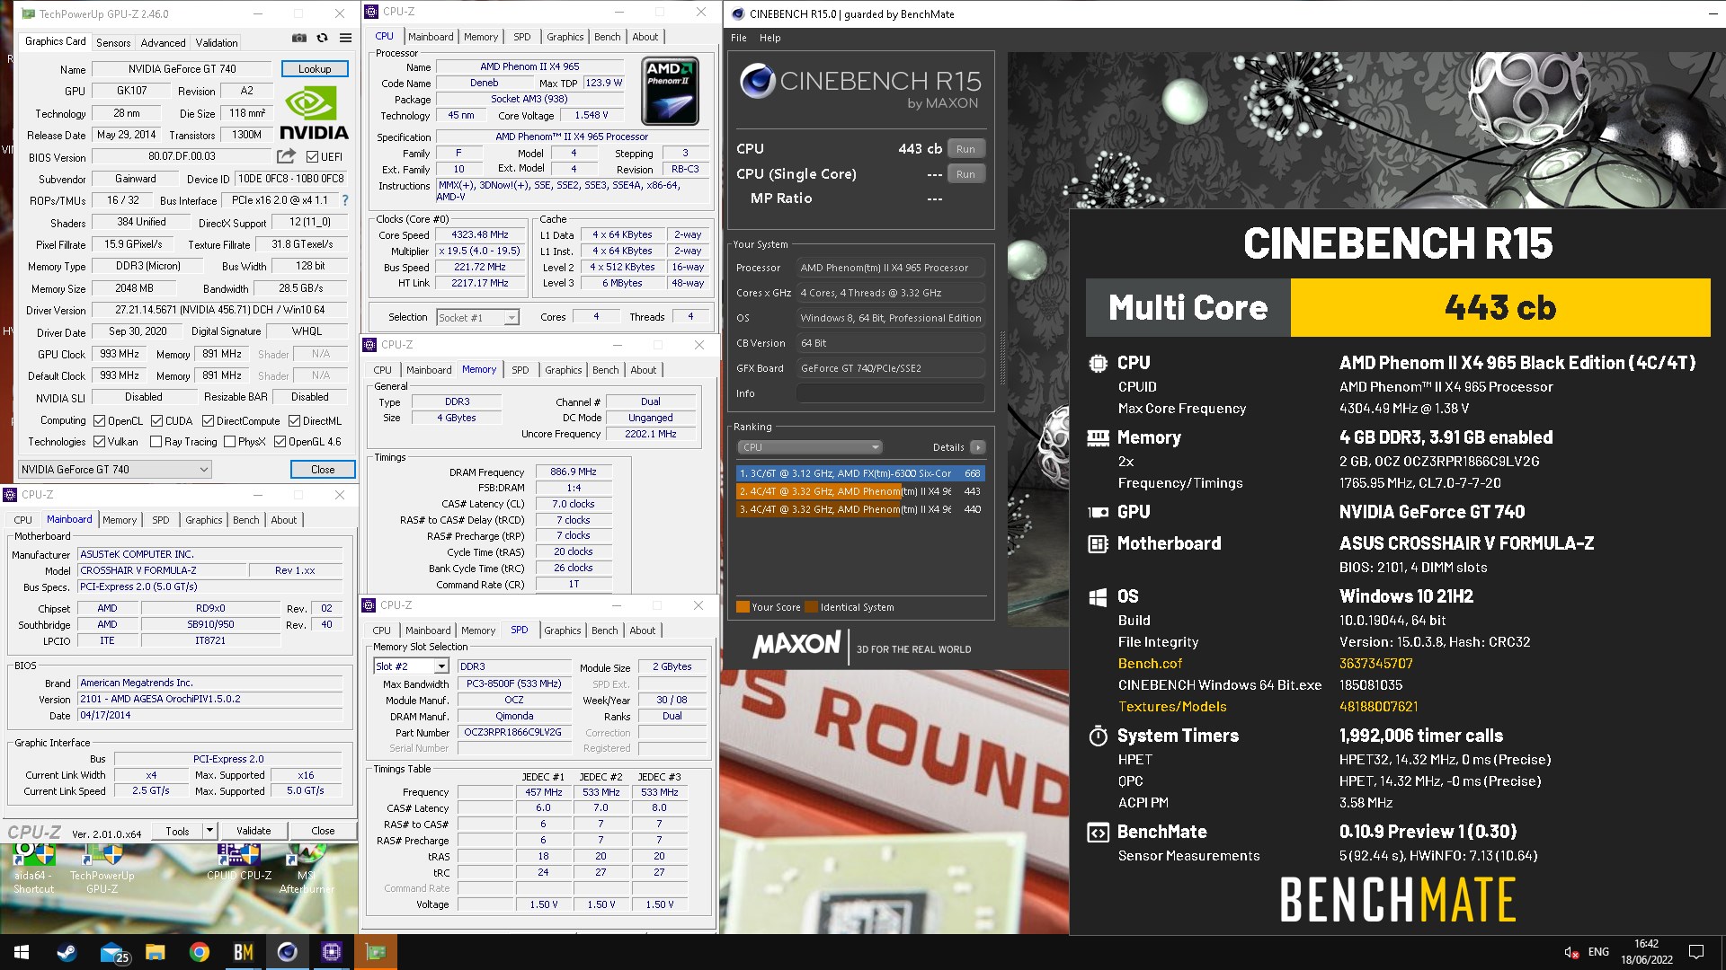Select the 3C/6T AMD FX-6300 ranking row
This screenshot has width=1726, height=970.
pyautogui.click(x=860, y=473)
